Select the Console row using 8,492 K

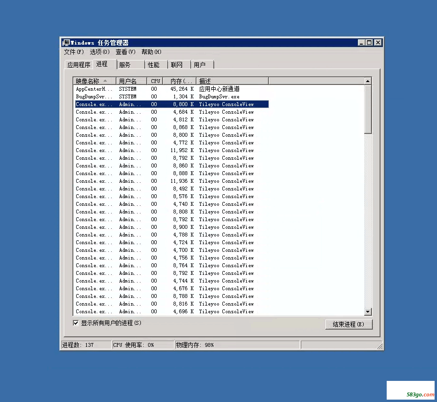pos(172,189)
